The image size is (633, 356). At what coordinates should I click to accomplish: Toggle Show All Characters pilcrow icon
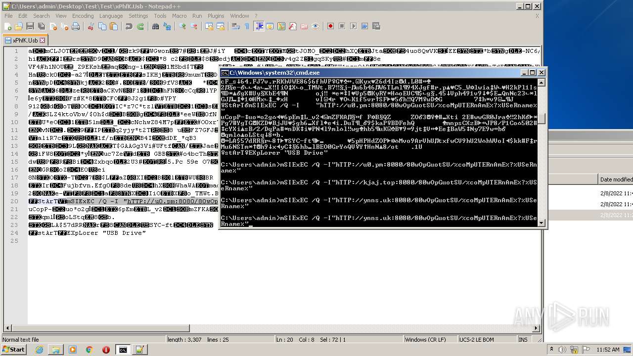247,26
